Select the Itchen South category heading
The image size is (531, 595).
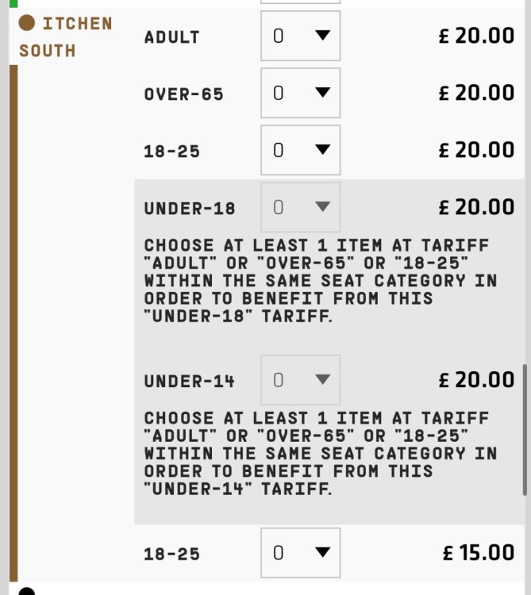point(65,36)
